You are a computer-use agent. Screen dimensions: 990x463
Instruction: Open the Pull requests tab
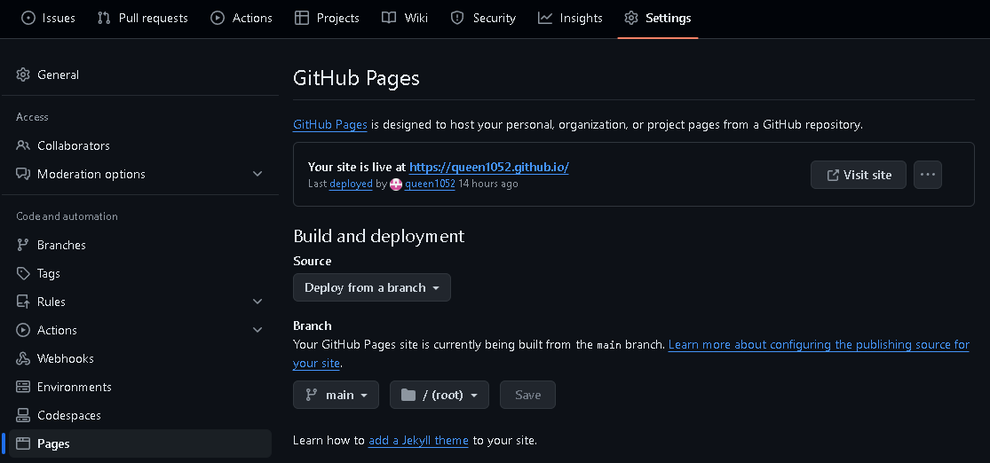point(142,18)
